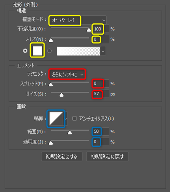Click the white glow color swatch
This screenshot has width=170, height=192.
[x=37, y=51]
